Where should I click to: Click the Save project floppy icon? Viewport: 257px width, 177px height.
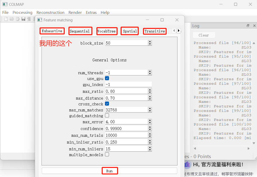23,19
